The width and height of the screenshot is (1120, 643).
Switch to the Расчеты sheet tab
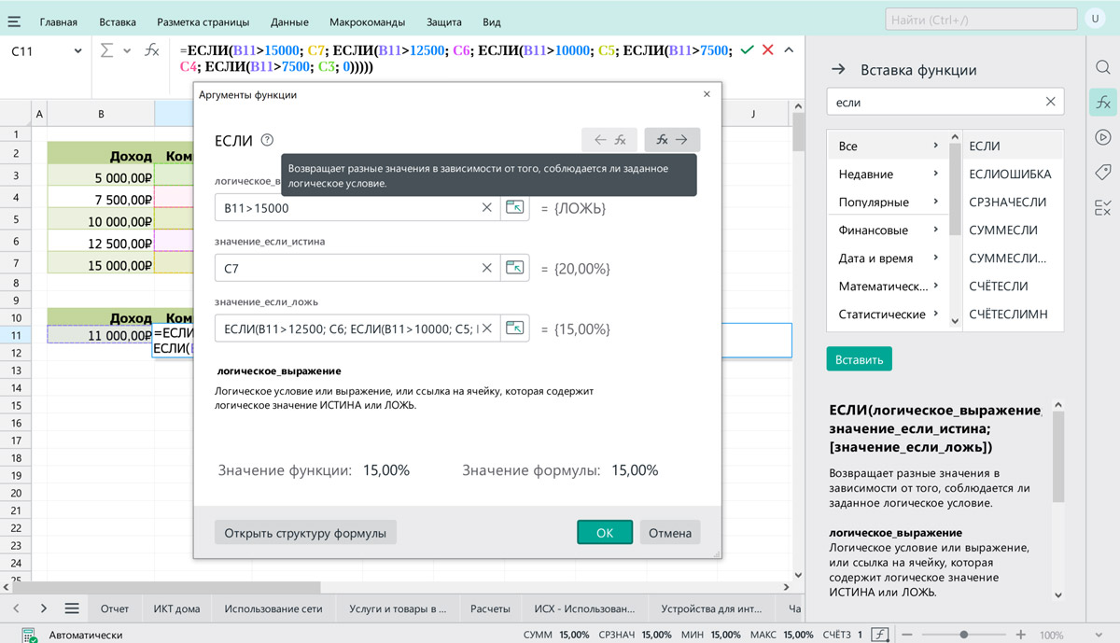pyautogui.click(x=490, y=608)
